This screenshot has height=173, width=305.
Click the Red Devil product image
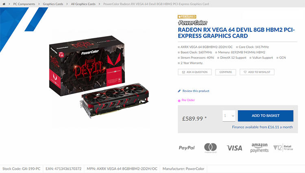point(99,77)
